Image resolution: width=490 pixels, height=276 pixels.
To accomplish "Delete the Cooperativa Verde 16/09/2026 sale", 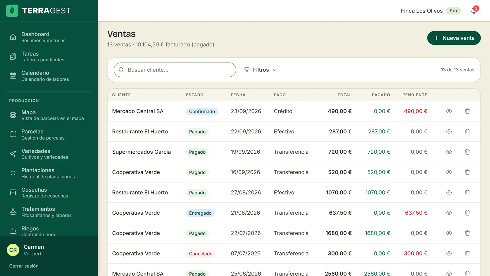I will pyautogui.click(x=467, y=172).
